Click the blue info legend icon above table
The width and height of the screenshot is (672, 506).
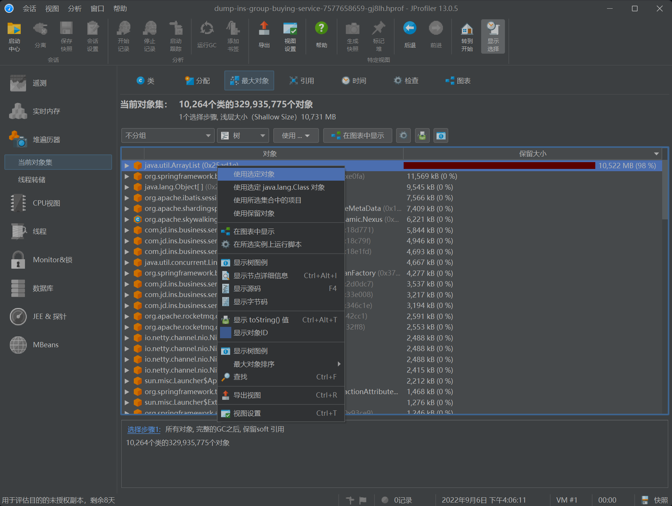click(441, 135)
